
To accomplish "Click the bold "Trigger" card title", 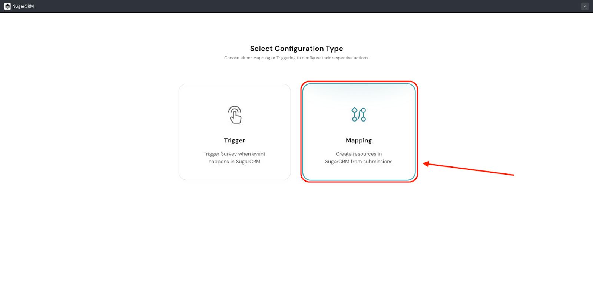I will (235, 140).
